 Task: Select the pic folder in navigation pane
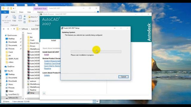tap(10, 56)
